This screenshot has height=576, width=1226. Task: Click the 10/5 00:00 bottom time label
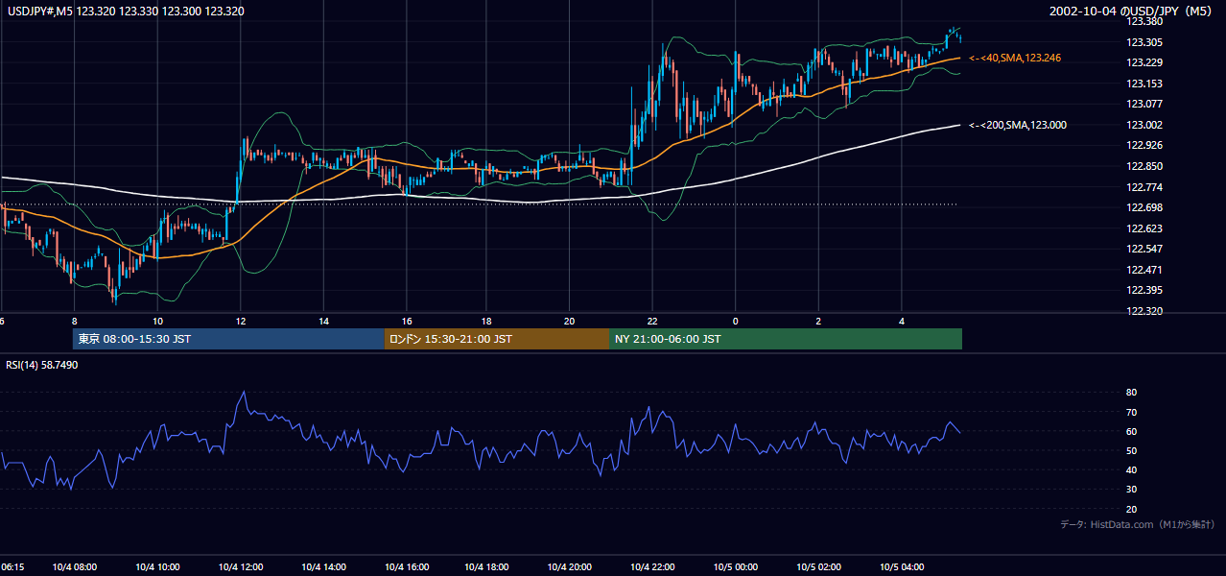(x=736, y=567)
